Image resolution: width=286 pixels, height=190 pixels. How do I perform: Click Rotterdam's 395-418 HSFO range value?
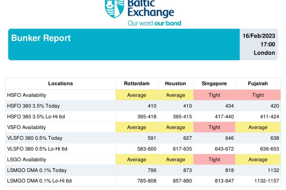tap(147, 117)
